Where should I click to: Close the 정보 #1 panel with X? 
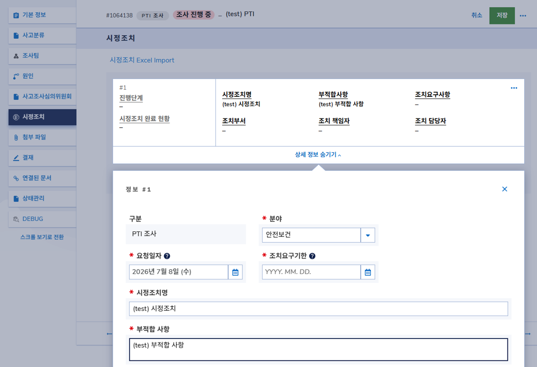click(x=504, y=189)
